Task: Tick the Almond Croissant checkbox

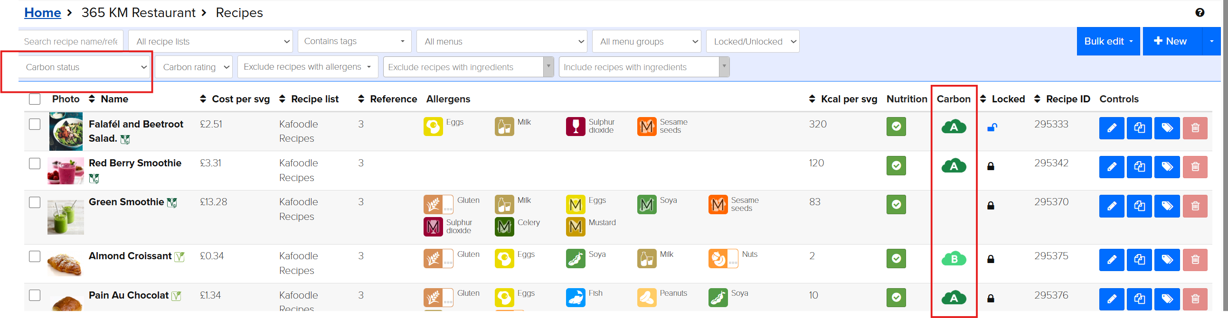Action: pyautogui.click(x=34, y=256)
